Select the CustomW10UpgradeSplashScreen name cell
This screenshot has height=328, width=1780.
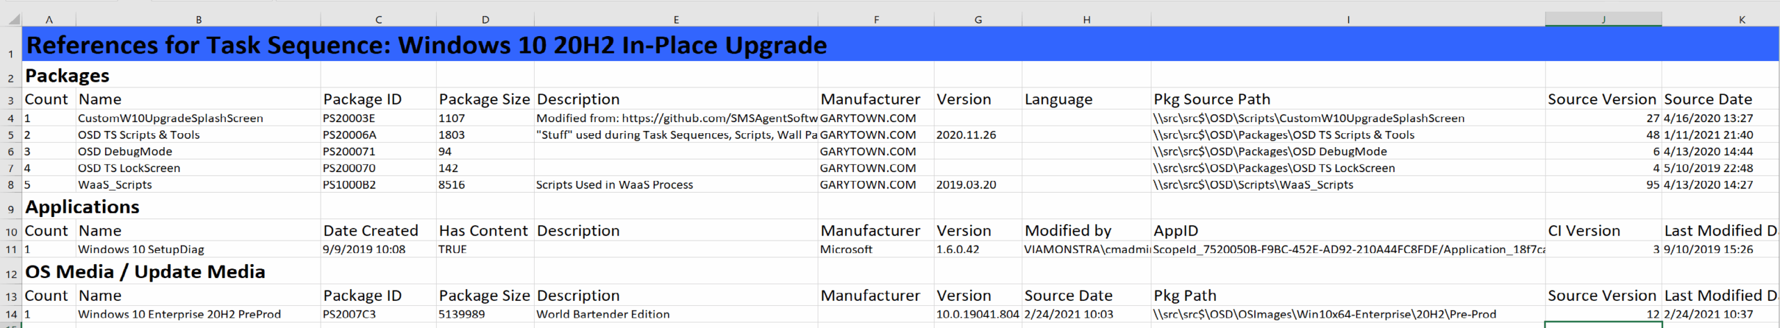click(x=170, y=119)
